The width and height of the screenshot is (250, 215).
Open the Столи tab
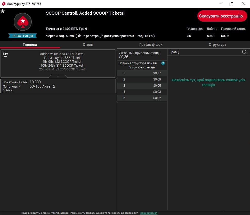pos(88,44)
